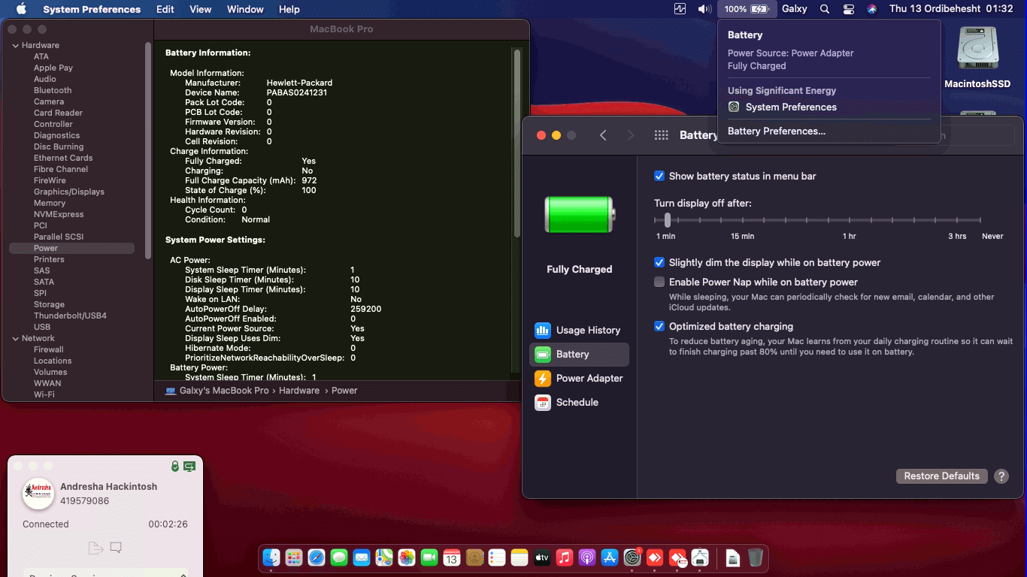Screen dimensions: 1027x577
Task: Select Firewall under Network
Action: (48, 349)
